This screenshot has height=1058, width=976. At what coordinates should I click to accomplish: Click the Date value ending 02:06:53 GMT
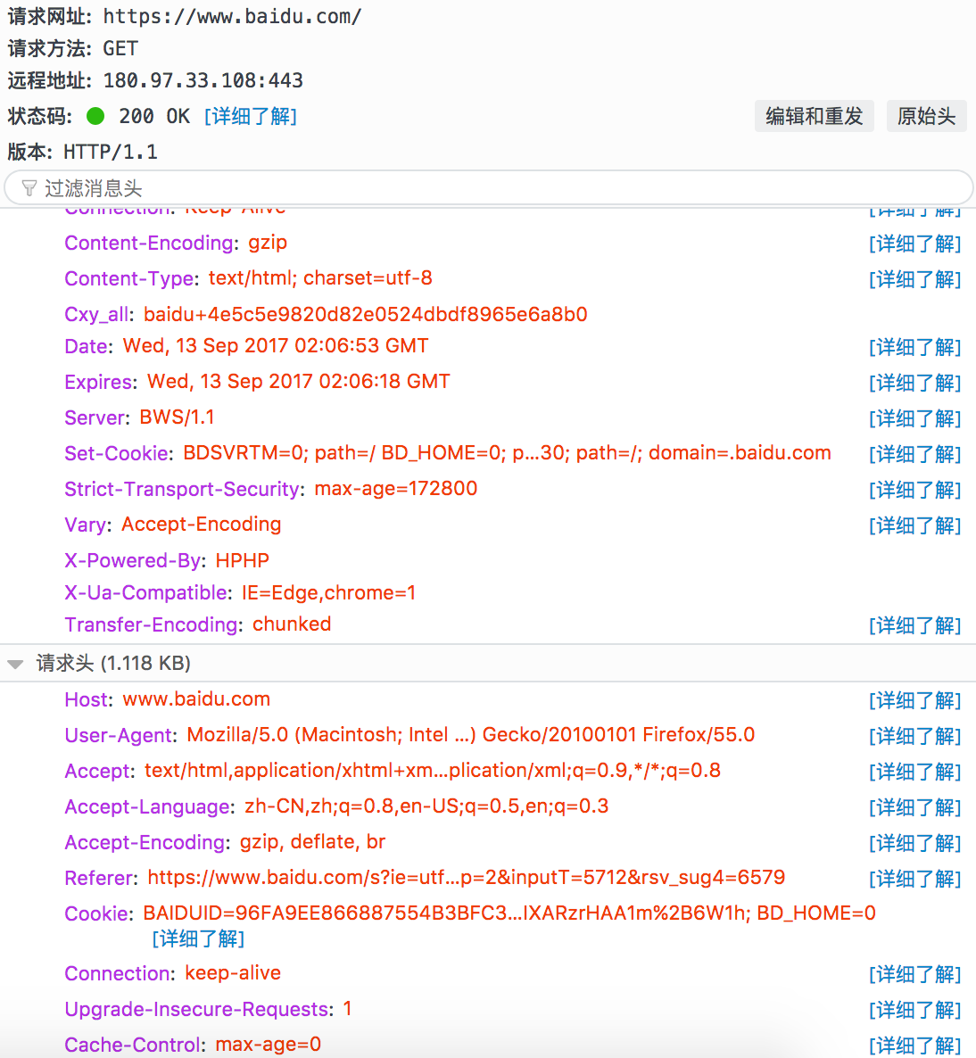(276, 346)
